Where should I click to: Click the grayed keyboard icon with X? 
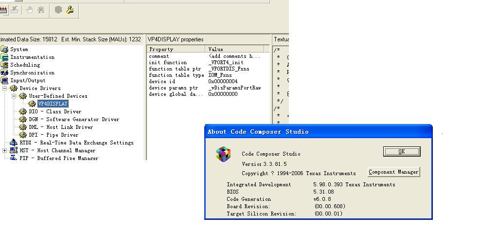[x=14, y=10]
